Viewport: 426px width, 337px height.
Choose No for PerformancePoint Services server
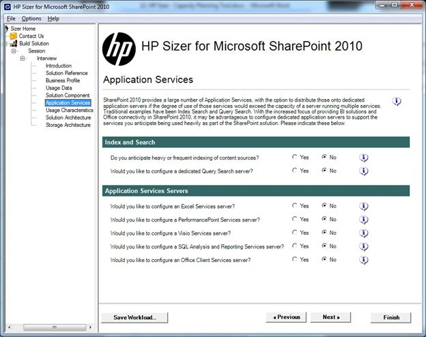[x=324, y=219]
